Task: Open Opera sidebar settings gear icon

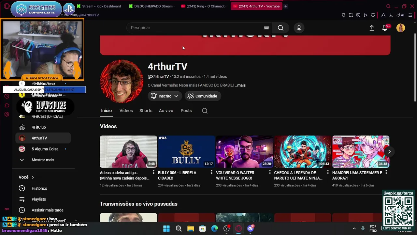Action: [x=7, y=114]
